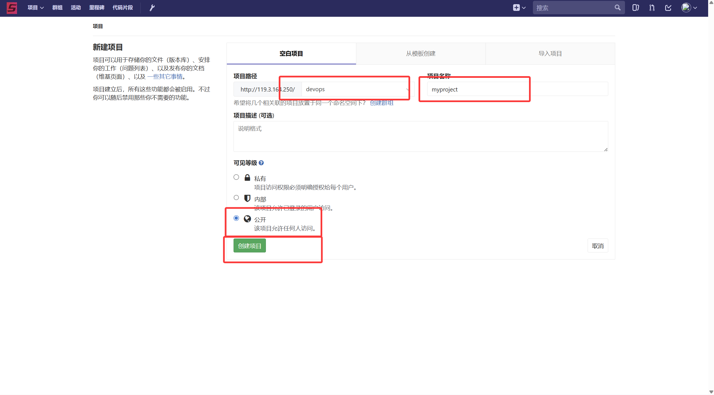Click the 项目 breadcrumb text
This screenshot has width=714, height=395.
click(x=98, y=26)
